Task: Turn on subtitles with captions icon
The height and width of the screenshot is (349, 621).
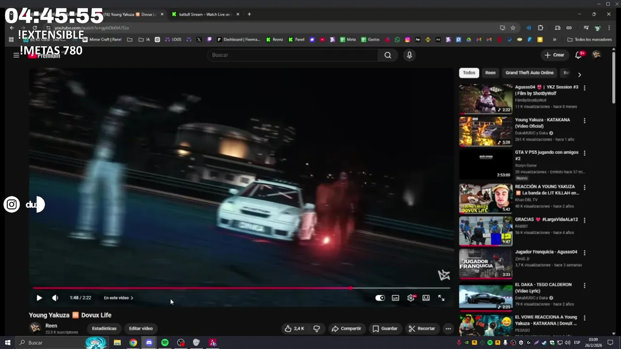Action: point(395,298)
